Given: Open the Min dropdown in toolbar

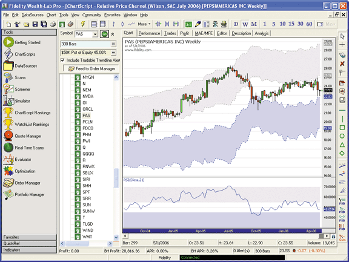Looking at the screenshot, I should point(330,24).
